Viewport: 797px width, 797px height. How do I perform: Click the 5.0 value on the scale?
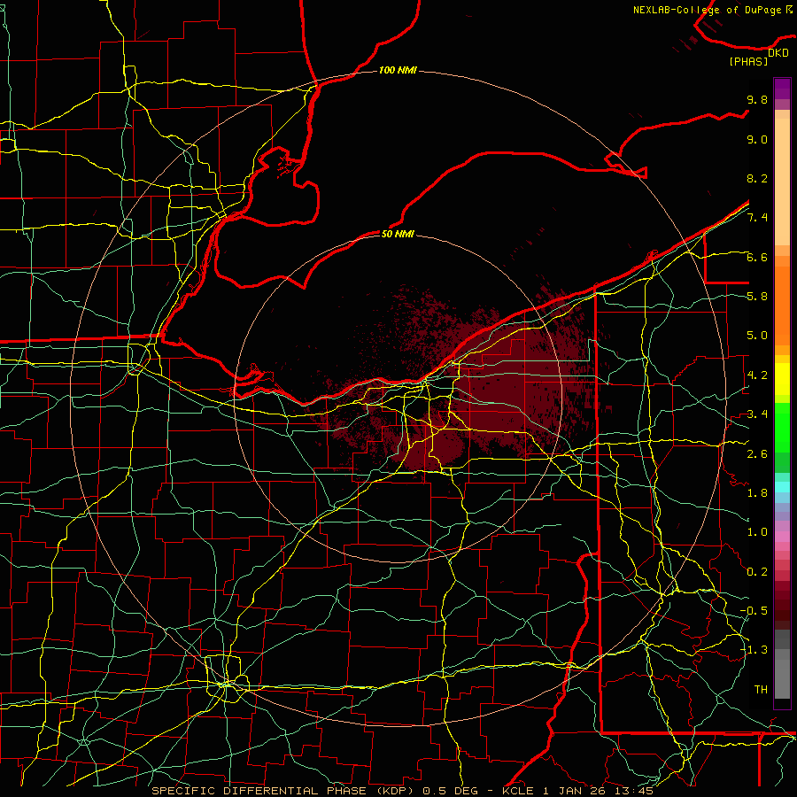(757, 336)
